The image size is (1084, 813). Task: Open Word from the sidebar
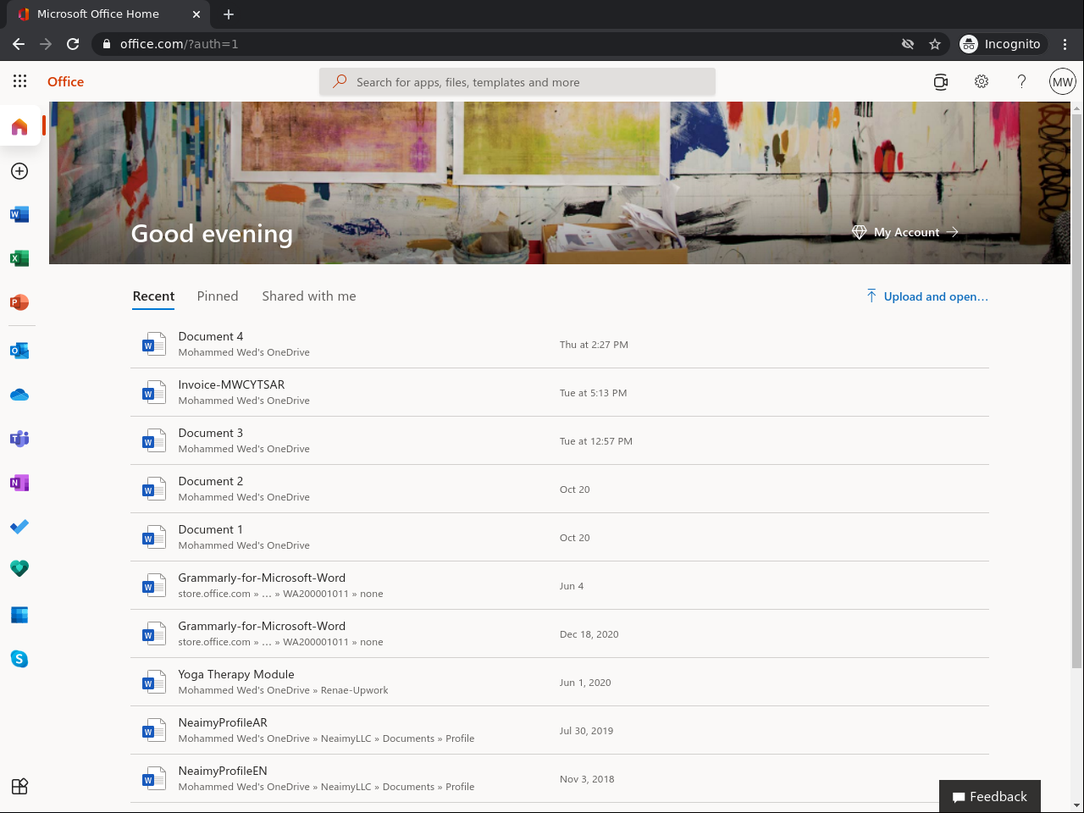[x=19, y=214]
